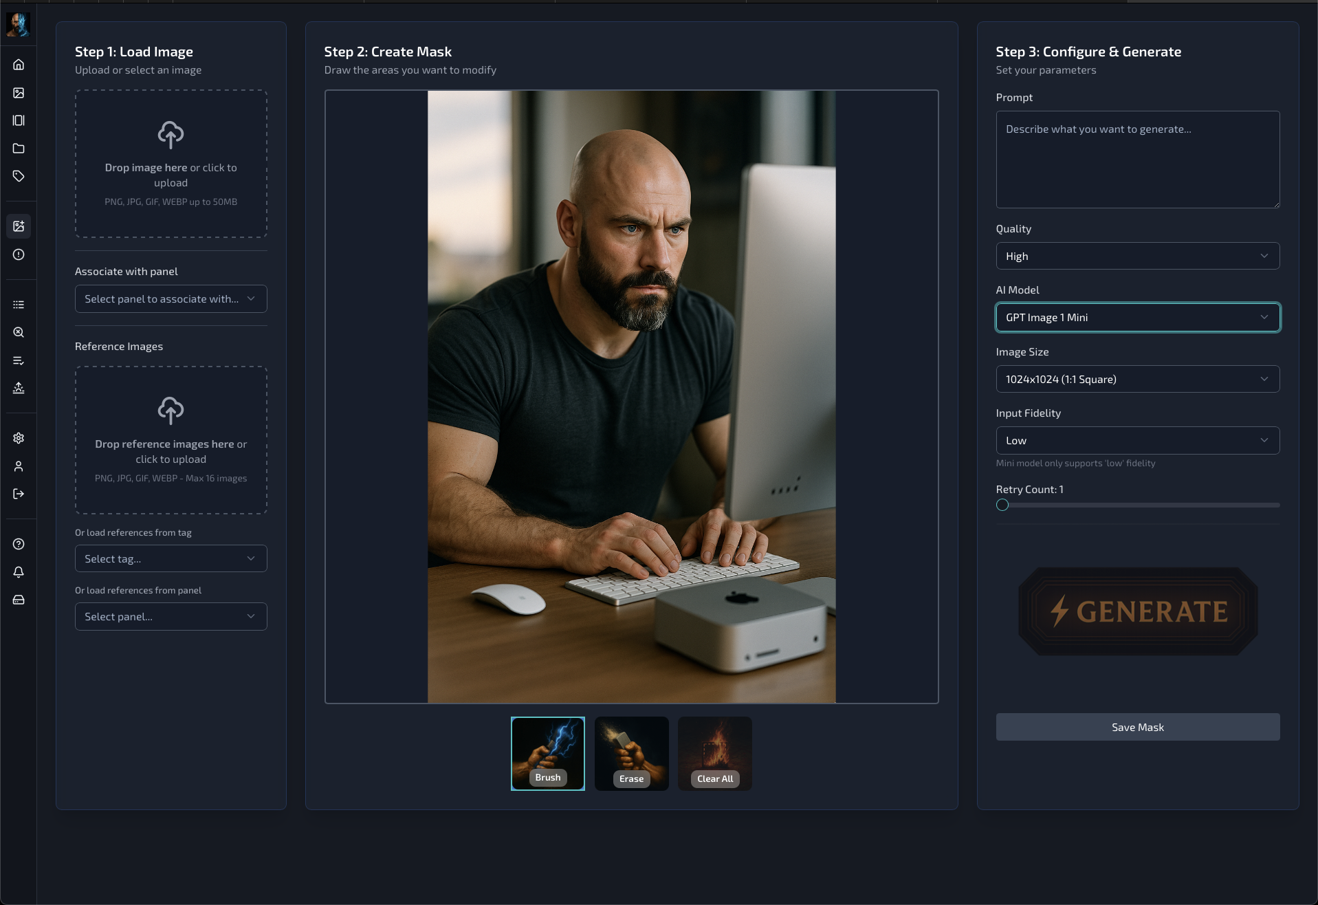Click Clear All to reset mask
Image resolution: width=1318 pixels, height=905 pixels.
pyautogui.click(x=714, y=754)
